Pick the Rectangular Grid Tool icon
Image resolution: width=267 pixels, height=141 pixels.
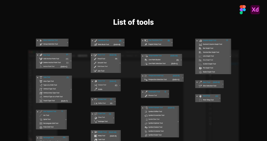click(x=41, y=123)
